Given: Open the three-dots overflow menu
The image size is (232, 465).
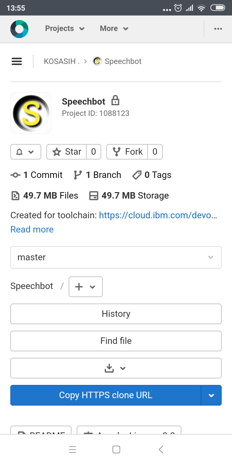Looking at the screenshot, I should [218, 29].
